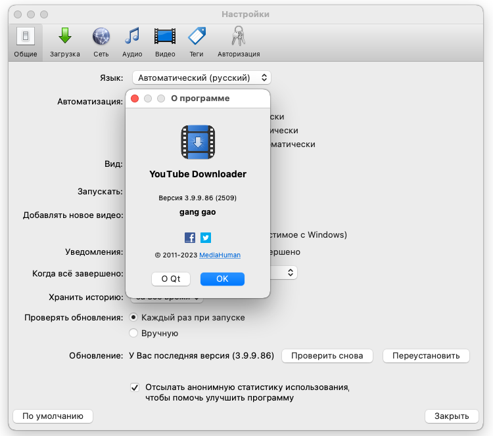Image resolution: width=493 pixels, height=436 pixels.
Task: Click Проверить снова button
Action: (x=327, y=356)
